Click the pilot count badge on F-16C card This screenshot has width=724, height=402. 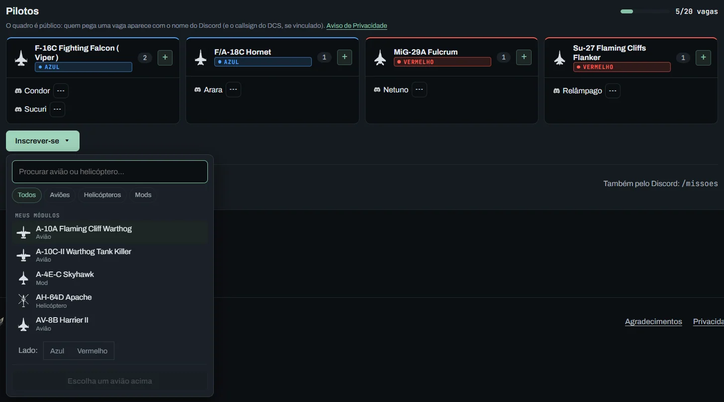(145, 58)
